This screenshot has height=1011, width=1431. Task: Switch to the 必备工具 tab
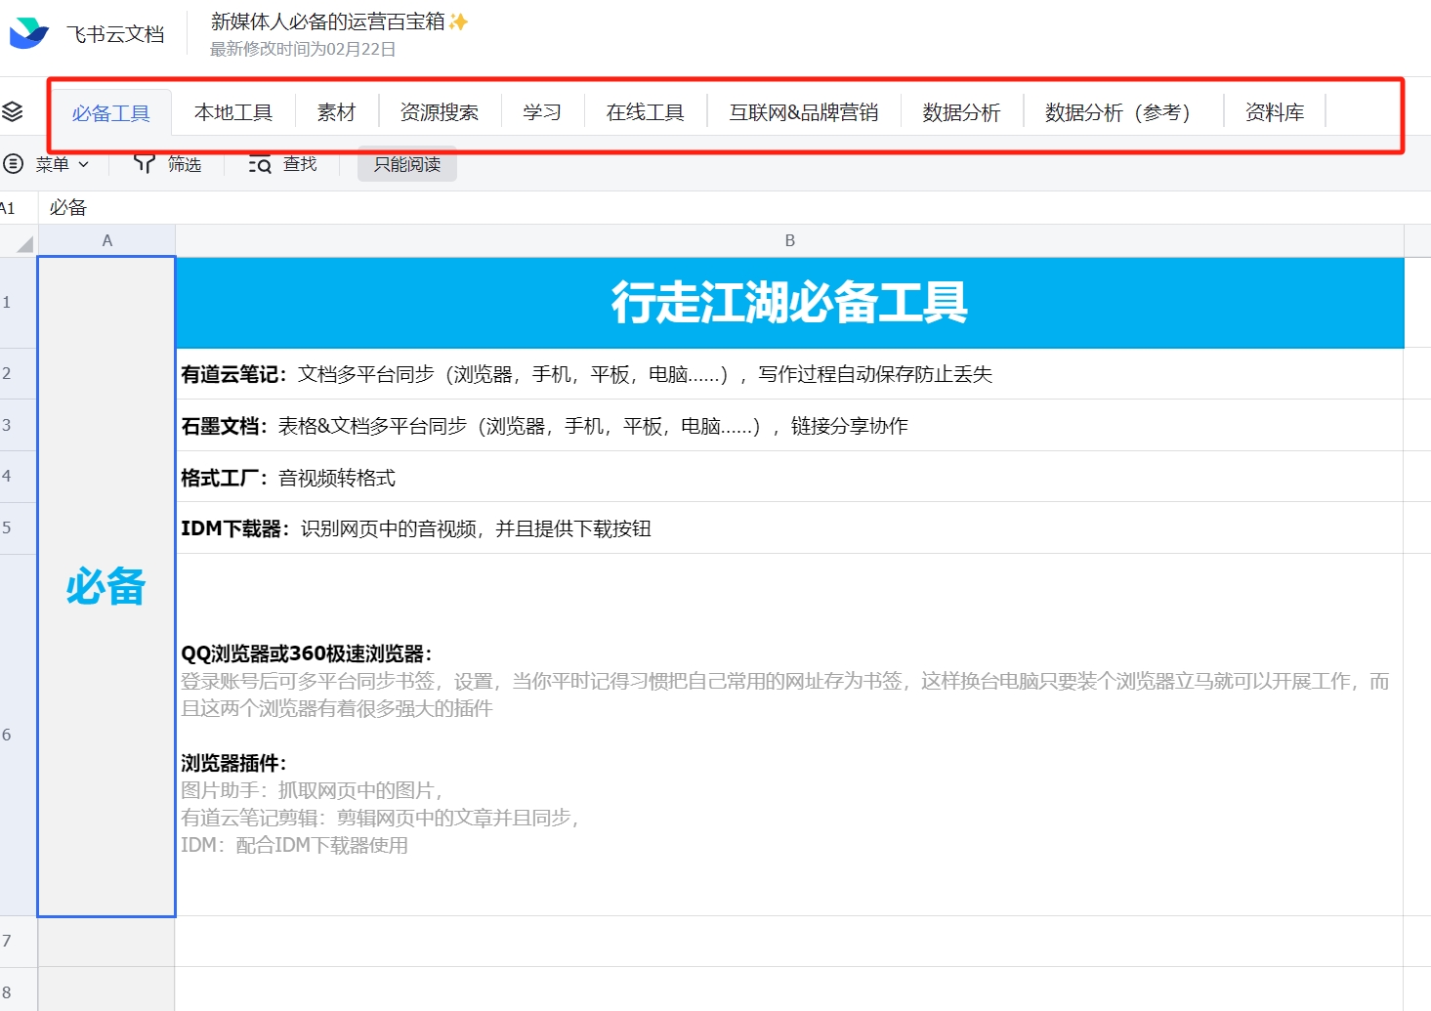pyautogui.click(x=110, y=113)
